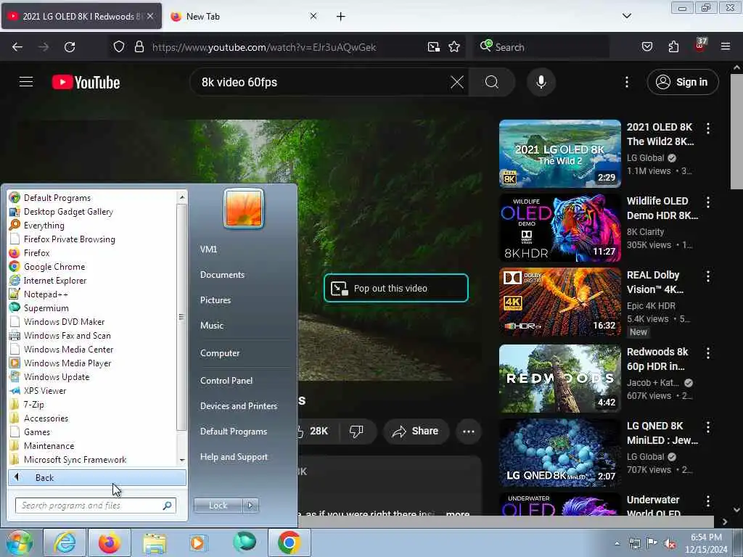Select the 2021 LG OLED 8K Redwoods tab
The width and height of the screenshot is (743, 557).
click(x=81, y=17)
